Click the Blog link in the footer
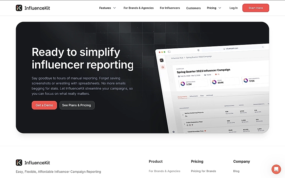The image size is (285, 178). [x=236, y=171]
